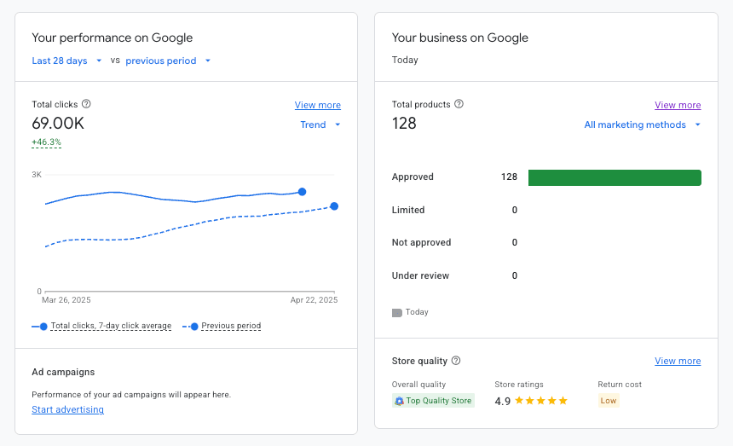The width and height of the screenshot is (733, 446).
Task: Click View more for Total clicks
Action: point(317,105)
